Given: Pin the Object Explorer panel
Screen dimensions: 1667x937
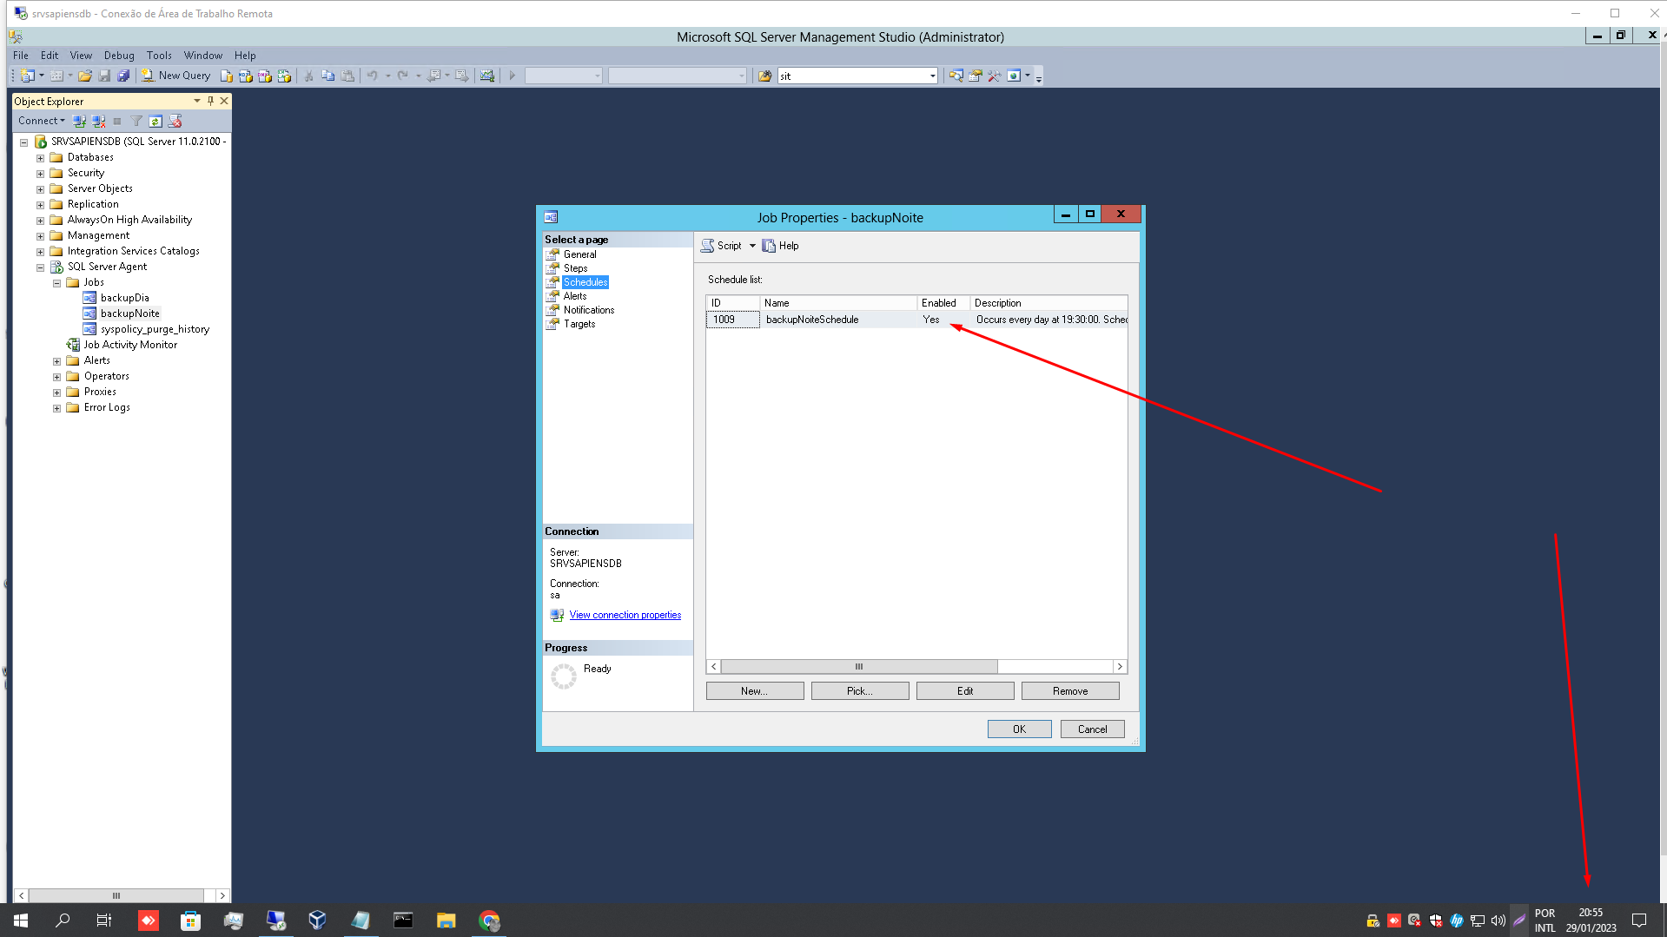Looking at the screenshot, I should pyautogui.click(x=210, y=101).
